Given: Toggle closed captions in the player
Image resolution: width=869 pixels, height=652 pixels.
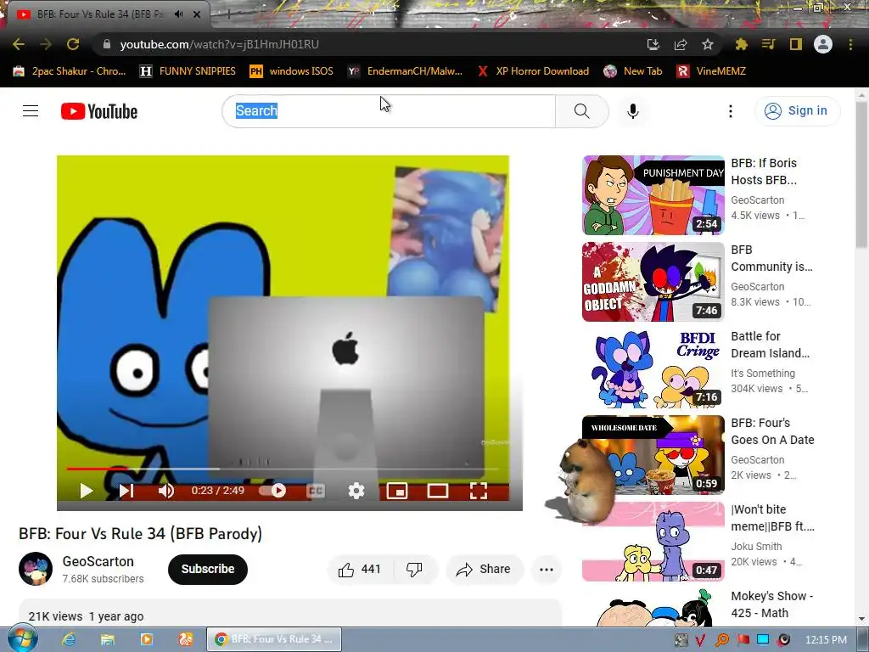Looking at the screenshot, I should coord(316,491).
